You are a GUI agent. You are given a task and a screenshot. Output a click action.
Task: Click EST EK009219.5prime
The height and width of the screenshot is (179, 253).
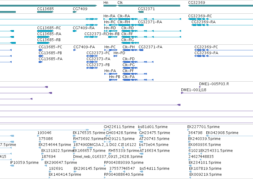[190, 178]
